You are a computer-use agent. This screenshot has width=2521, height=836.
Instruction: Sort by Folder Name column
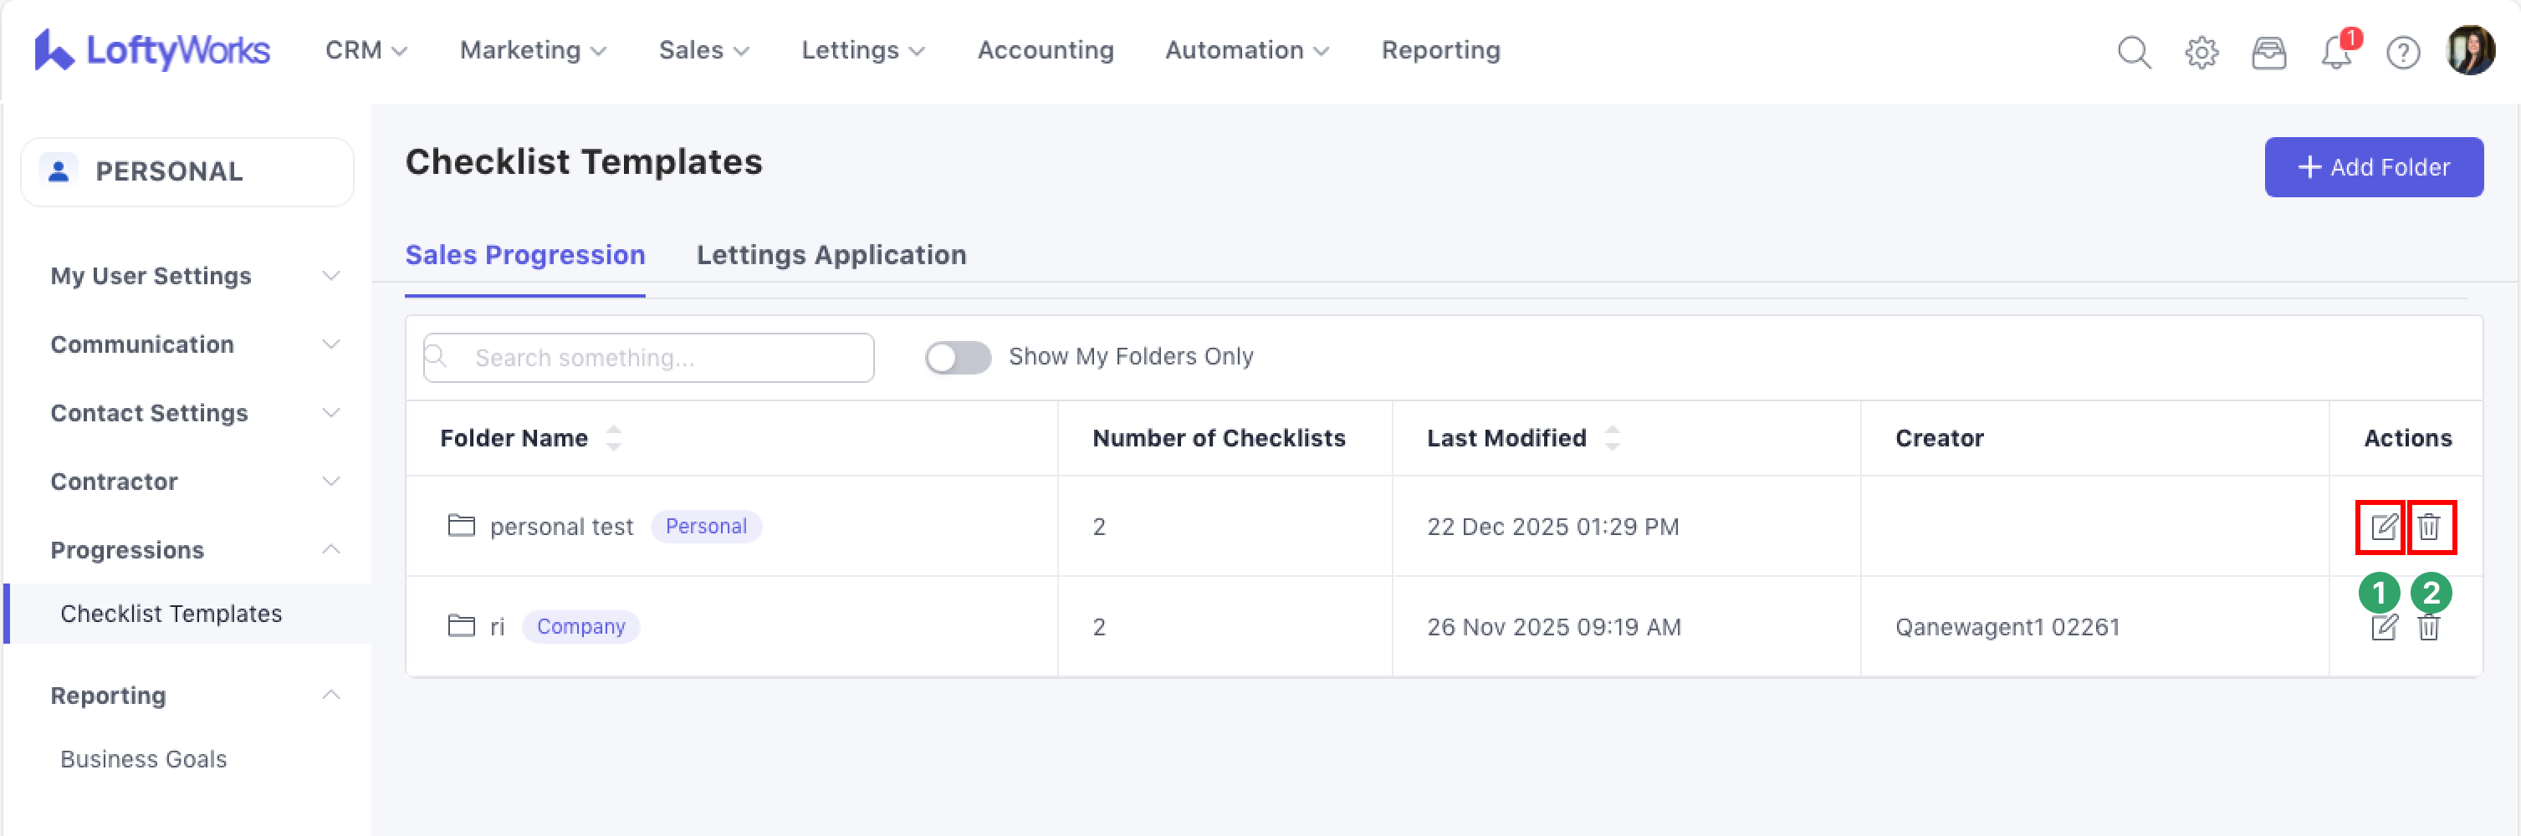614,438
